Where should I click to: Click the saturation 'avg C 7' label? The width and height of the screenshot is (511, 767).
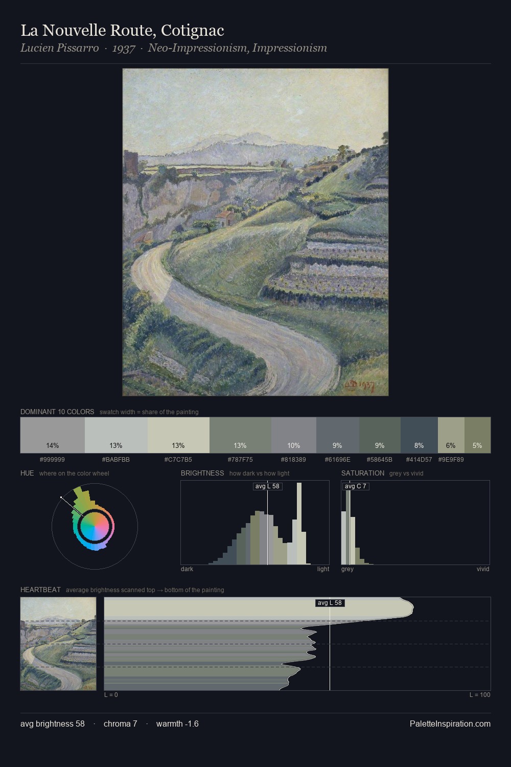pyautogui.click(x=355, y=486)
